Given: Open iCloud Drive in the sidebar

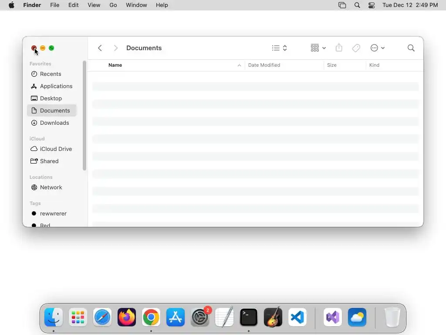Looking at the screenshot, I should click(52, 149).
